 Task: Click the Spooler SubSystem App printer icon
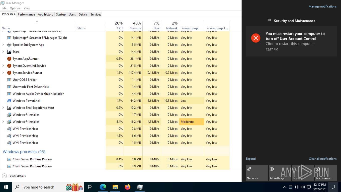click(x=9, y=45)
